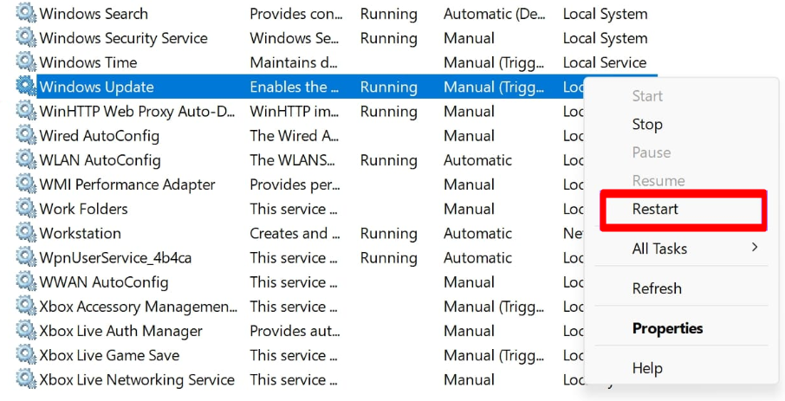Click gear icon beside WpnUserService_4b4ca
The width and height of the screenshot is (785, 401).
[26, 257]
